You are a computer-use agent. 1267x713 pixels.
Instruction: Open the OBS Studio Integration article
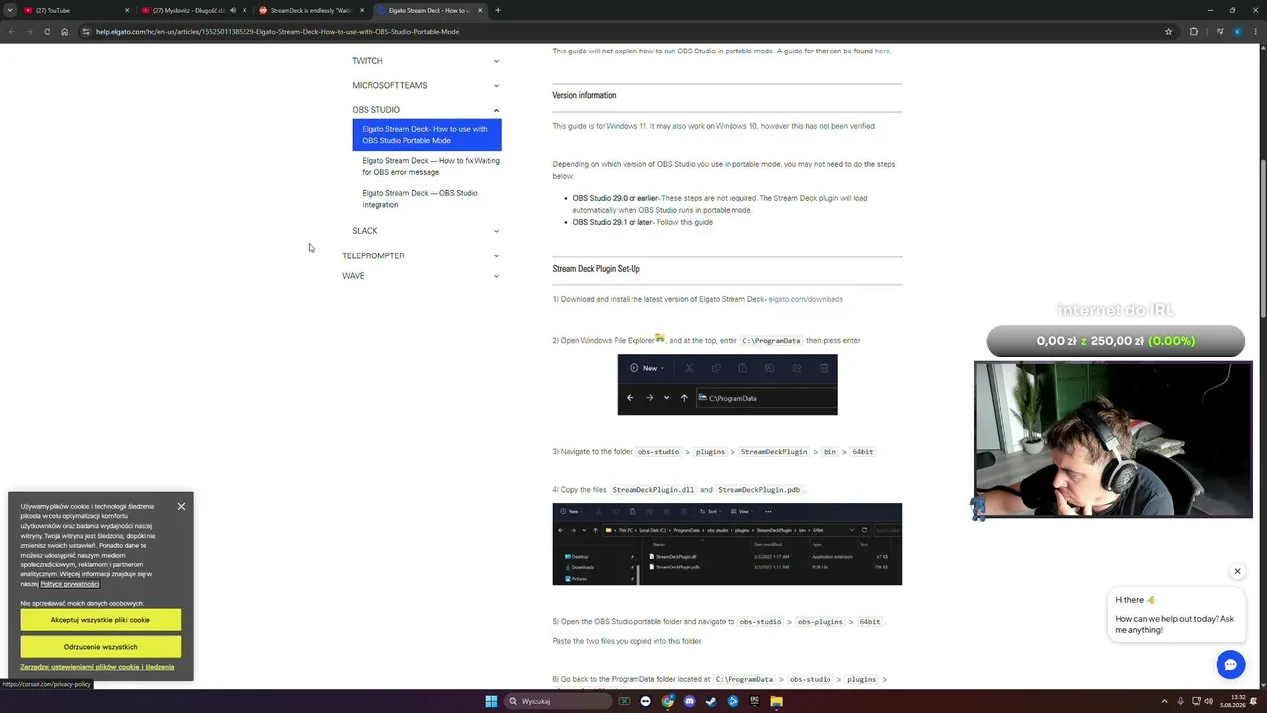(x=420, y=199)
